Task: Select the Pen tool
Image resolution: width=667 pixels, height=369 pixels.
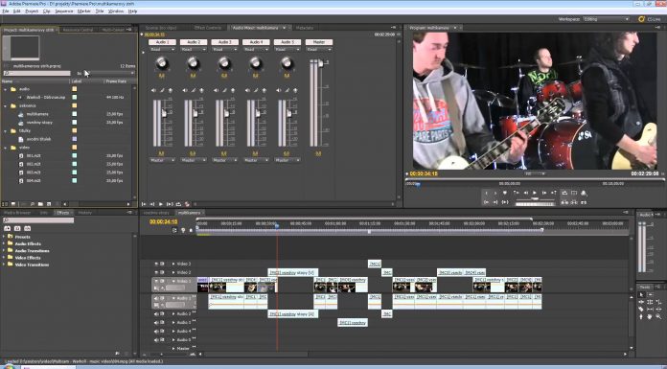Action: (x=641, y=316)
